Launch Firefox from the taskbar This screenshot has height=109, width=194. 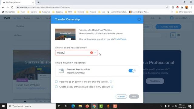click(x=87, y=106)
